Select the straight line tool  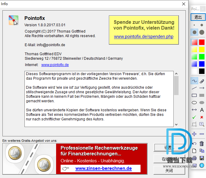pos(194,88)
